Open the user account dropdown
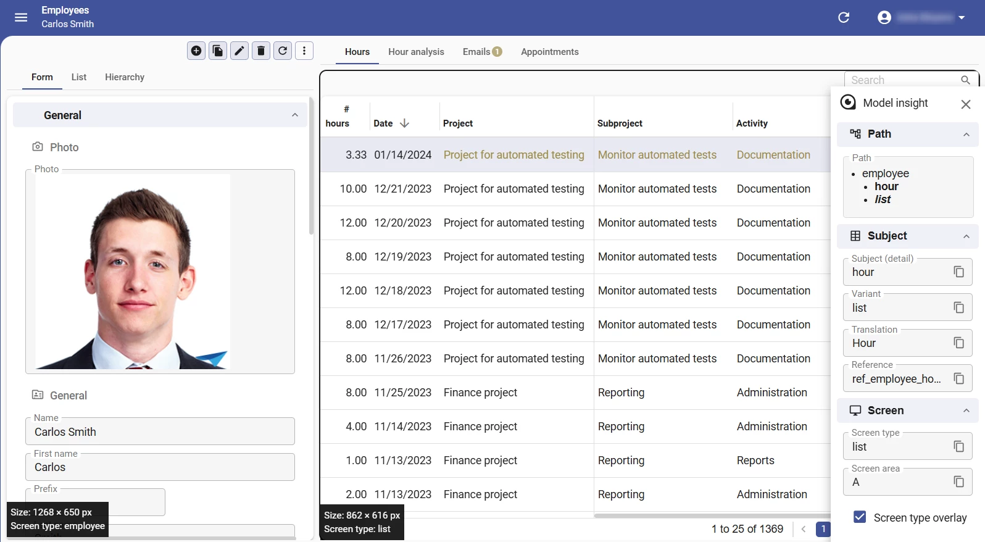Image resolution: width=985 pixels, height=542 pixels. 921,17
